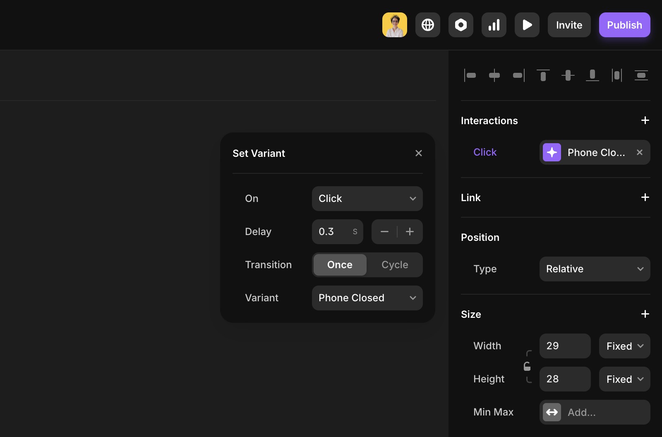
Task: Click the Interactions section heading
Action: pos(489,120)
